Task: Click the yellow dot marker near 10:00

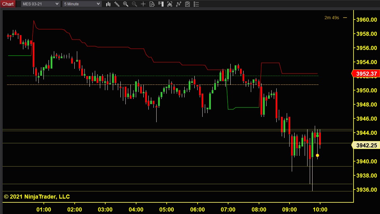Action: (x=317, y=155)
